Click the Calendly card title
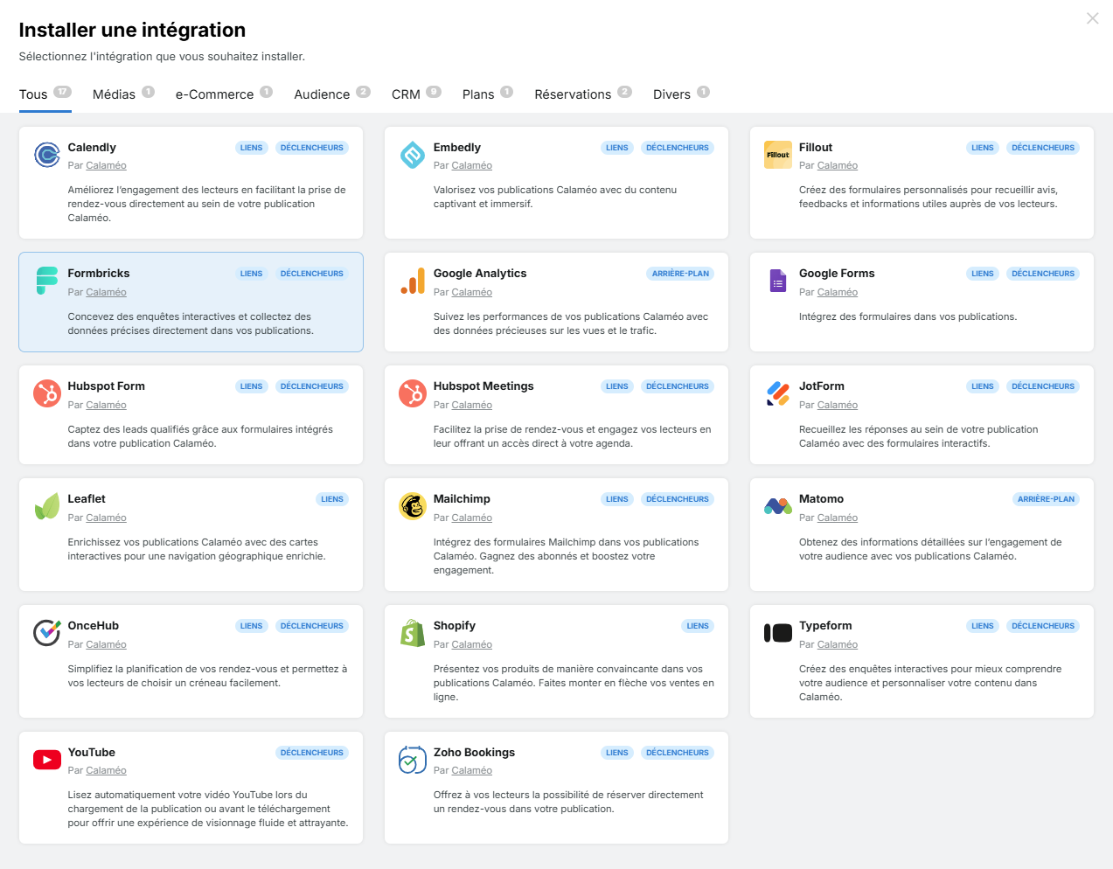Viewport: 1113px width, 869px height. (92, 147)
